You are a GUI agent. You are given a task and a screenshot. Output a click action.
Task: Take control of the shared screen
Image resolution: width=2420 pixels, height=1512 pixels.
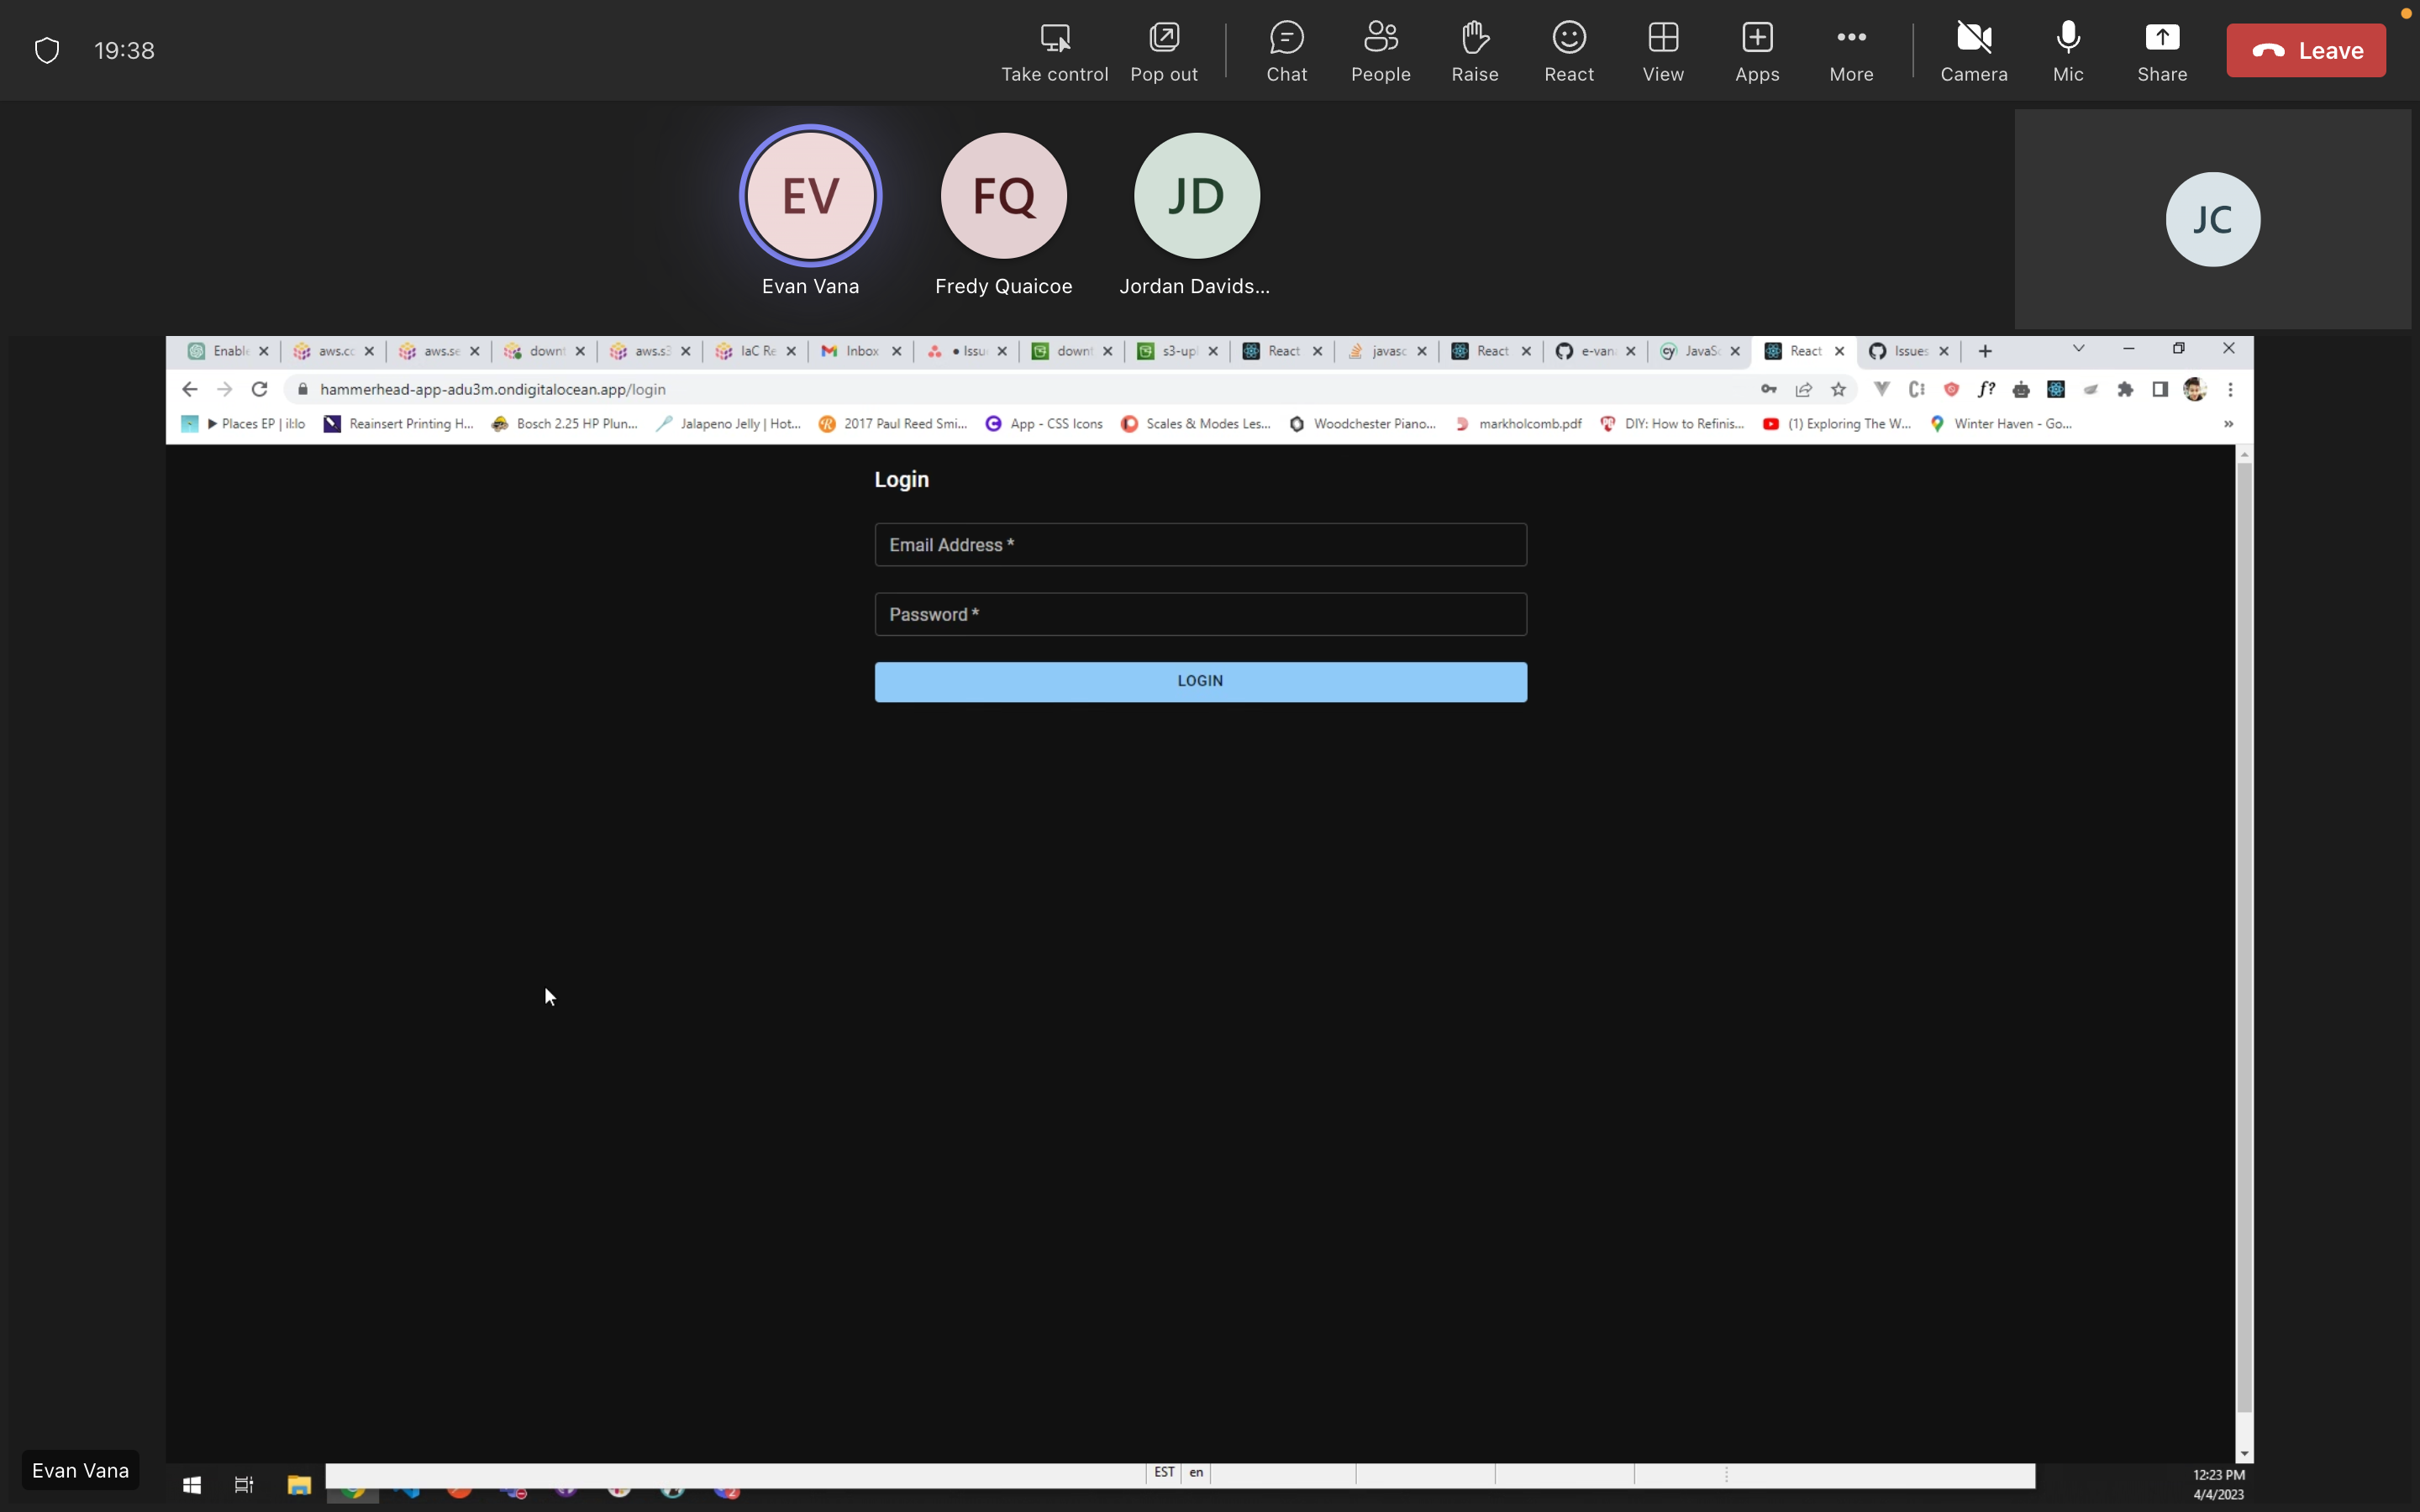1054,50
